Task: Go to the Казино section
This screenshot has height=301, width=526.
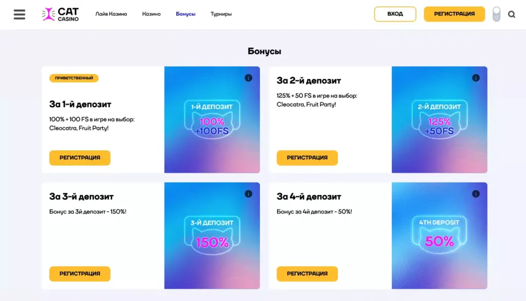Action: tap(152, 14)
